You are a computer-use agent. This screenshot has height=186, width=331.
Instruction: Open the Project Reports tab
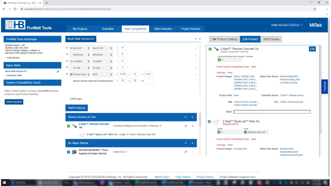[x=191, y=29]
